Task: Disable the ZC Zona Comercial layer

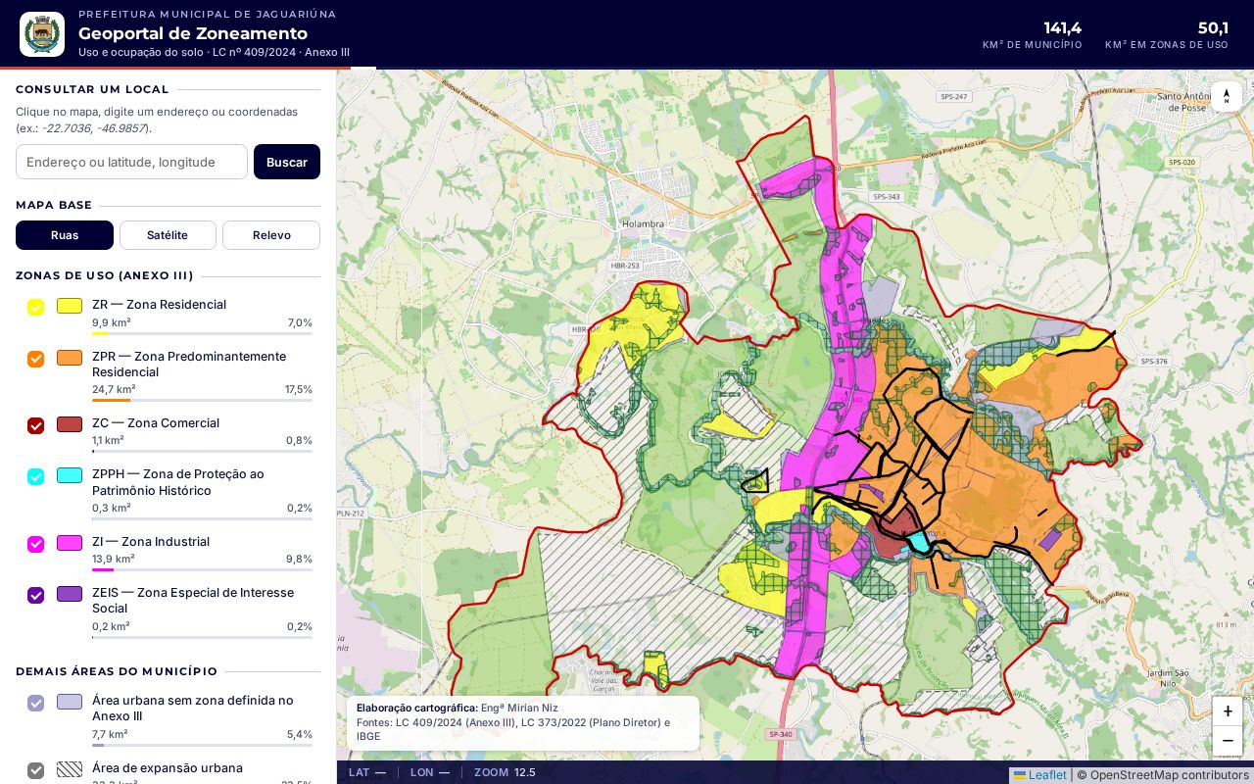Action: 36,425
